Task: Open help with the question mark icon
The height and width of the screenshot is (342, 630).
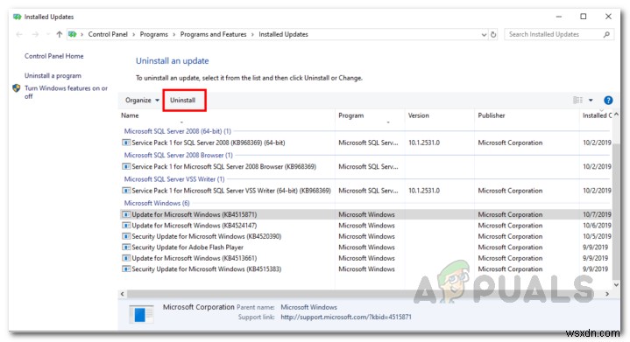Action: [608, 101]
